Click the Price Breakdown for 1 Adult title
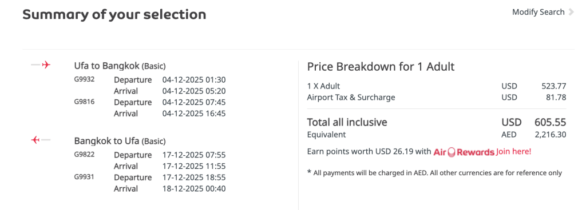 click(381, 67)
